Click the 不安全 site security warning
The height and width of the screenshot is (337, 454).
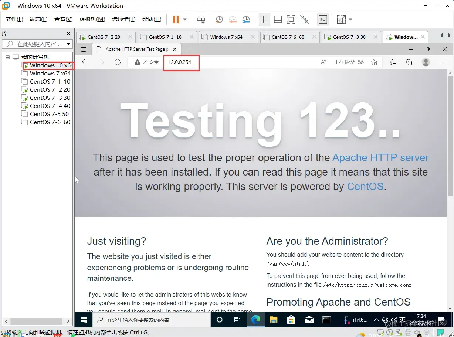[x=146, y=62]
